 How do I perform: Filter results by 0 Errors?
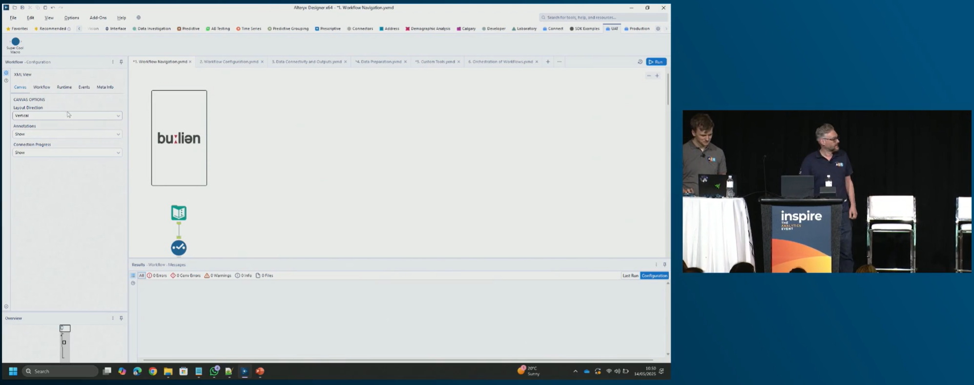[157, 276]
